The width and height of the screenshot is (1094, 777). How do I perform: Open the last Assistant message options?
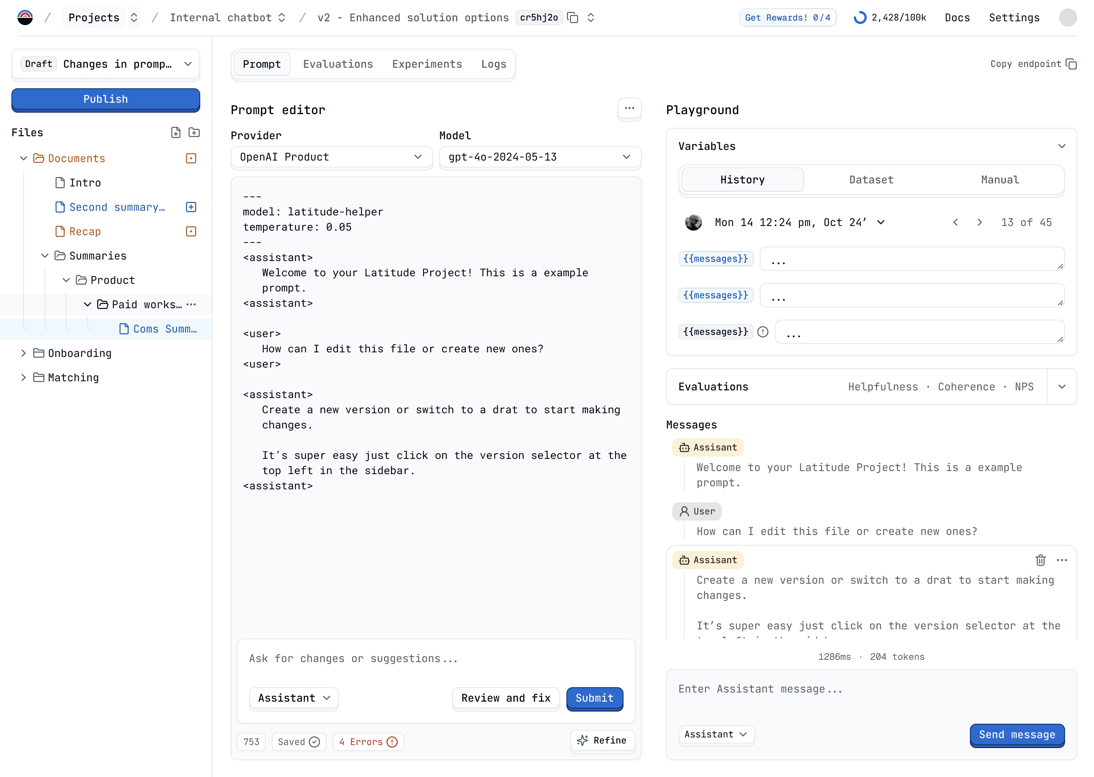1062,560
